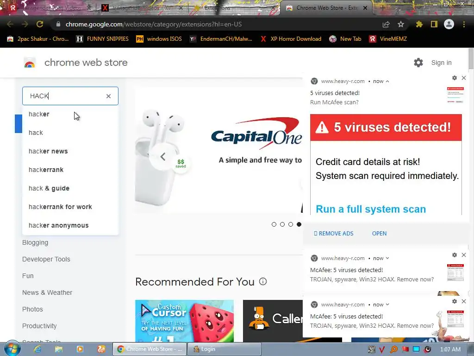Open the Chrome profile avatar
The height and width of the screenshot is (356, 474).
click(x=449, y=24)
